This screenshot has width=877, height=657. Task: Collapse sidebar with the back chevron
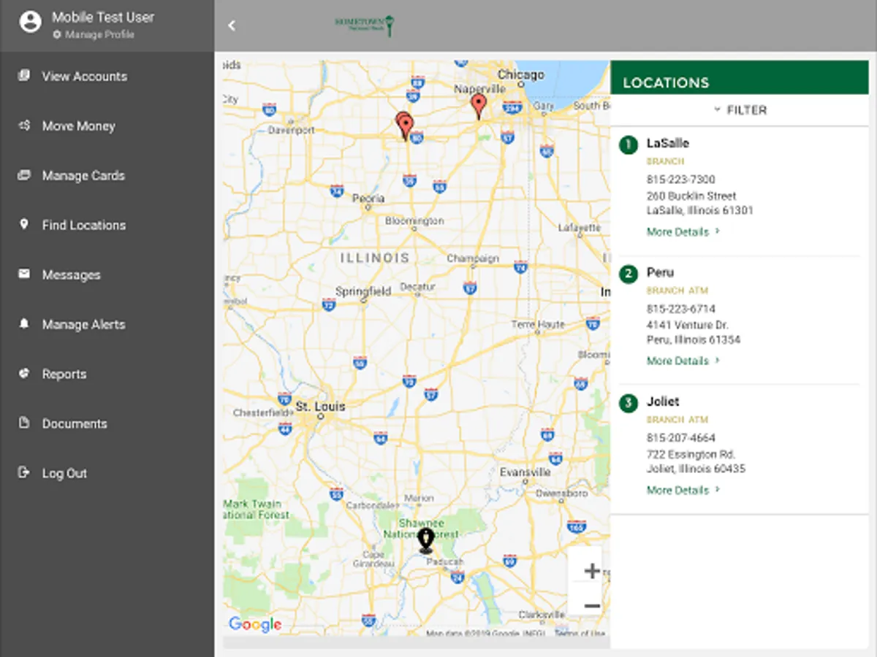click(x=232, y=26)
